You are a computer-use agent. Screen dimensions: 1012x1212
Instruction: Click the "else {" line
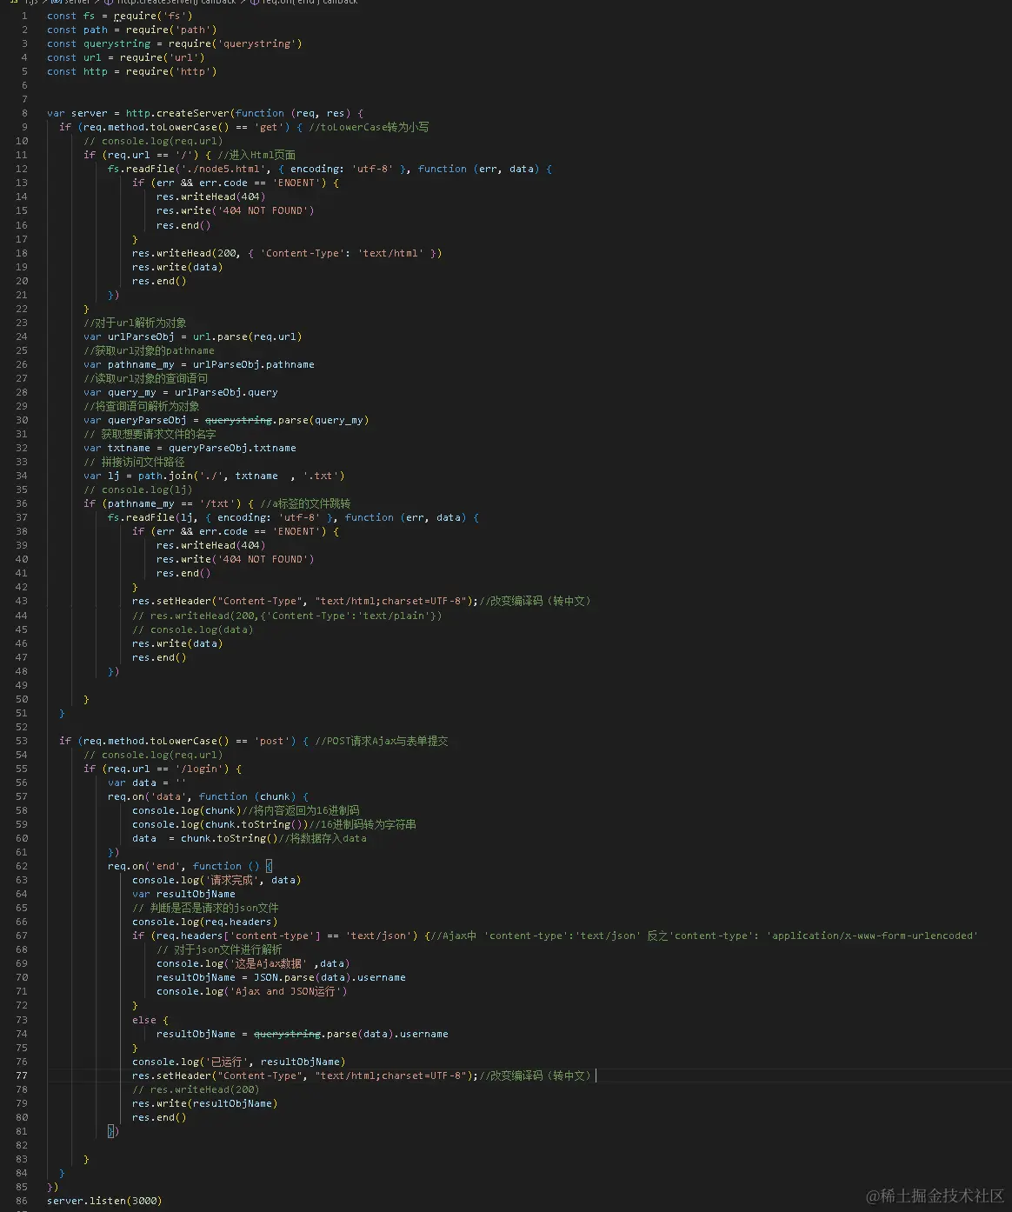[x=150, y=1020]
